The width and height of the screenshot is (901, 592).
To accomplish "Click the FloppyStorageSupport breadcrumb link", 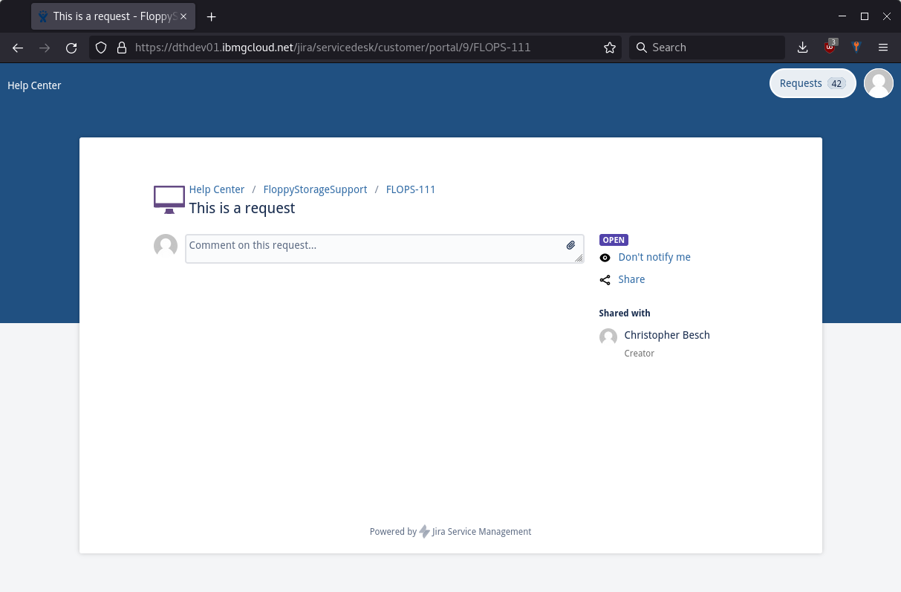I will 315,189.
